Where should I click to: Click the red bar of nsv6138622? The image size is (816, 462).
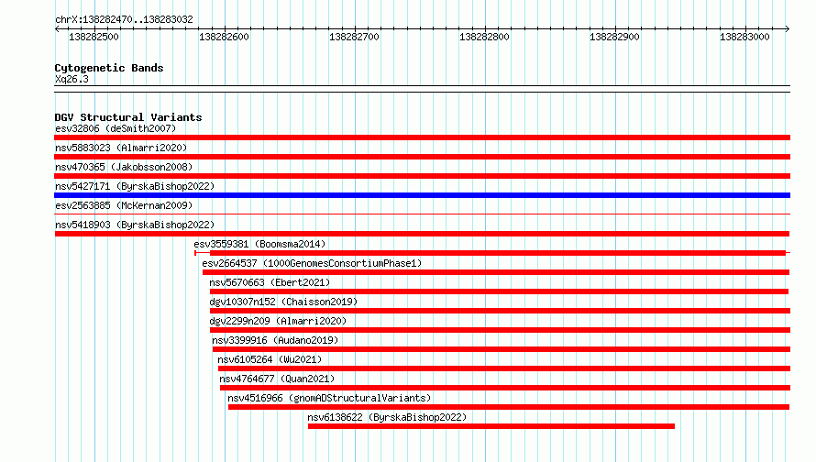(x=491, y=426)
